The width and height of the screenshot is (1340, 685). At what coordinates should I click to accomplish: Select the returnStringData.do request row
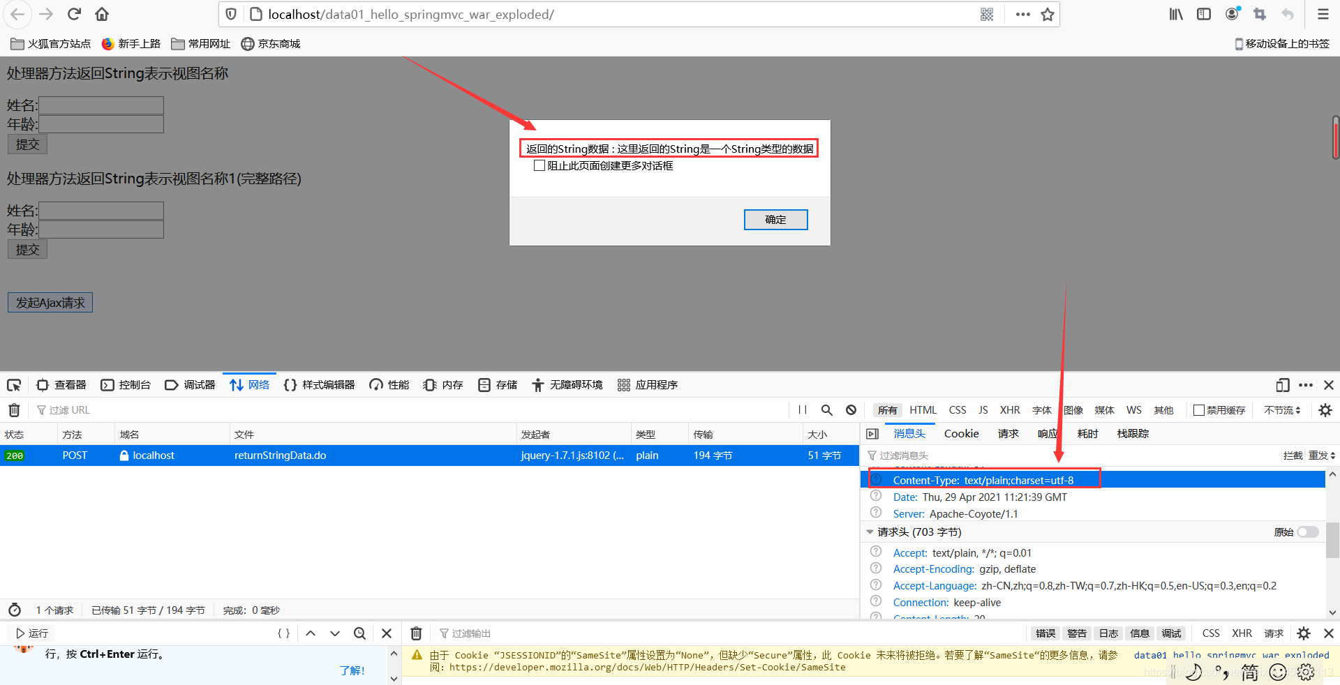coord(429,456)
